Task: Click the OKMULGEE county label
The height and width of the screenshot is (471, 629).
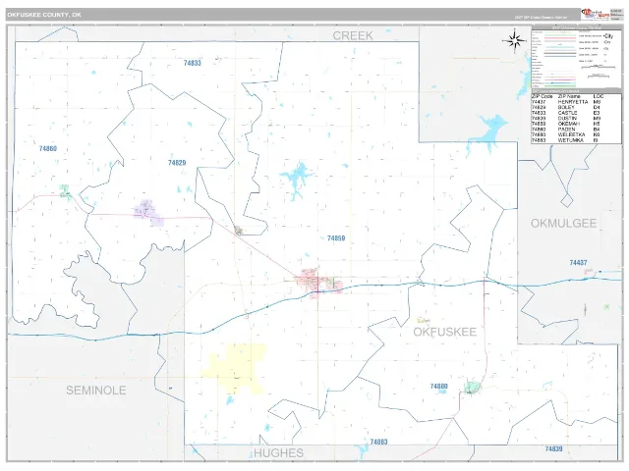Action: point(563,223)
